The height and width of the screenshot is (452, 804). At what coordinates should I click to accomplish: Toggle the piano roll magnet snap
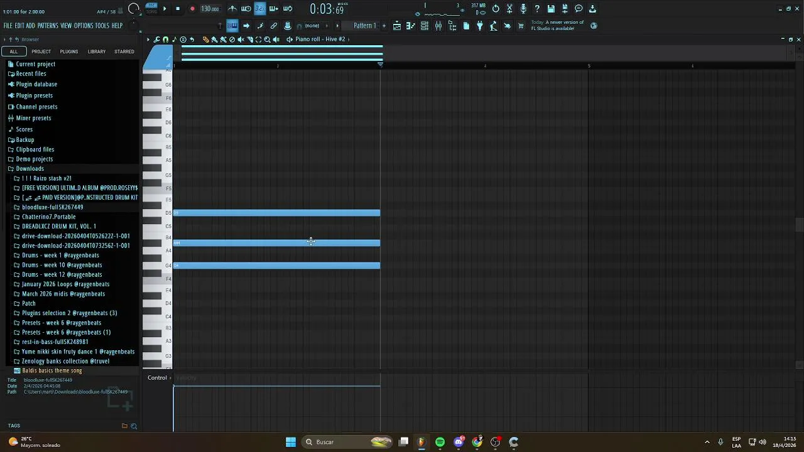point(165,39)
